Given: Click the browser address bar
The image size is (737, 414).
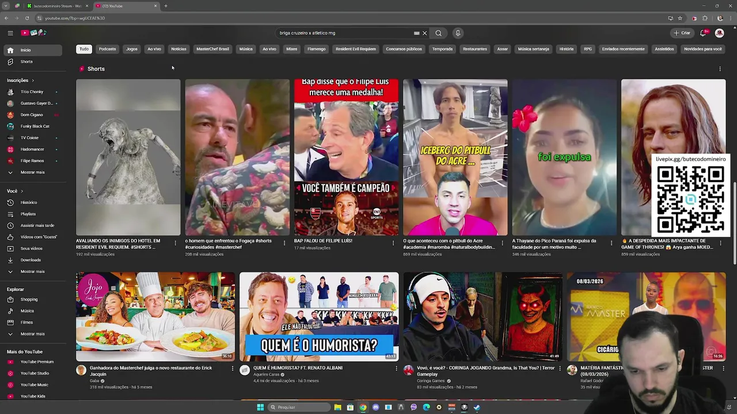Looking at the screenshot, I should point(345,18).
